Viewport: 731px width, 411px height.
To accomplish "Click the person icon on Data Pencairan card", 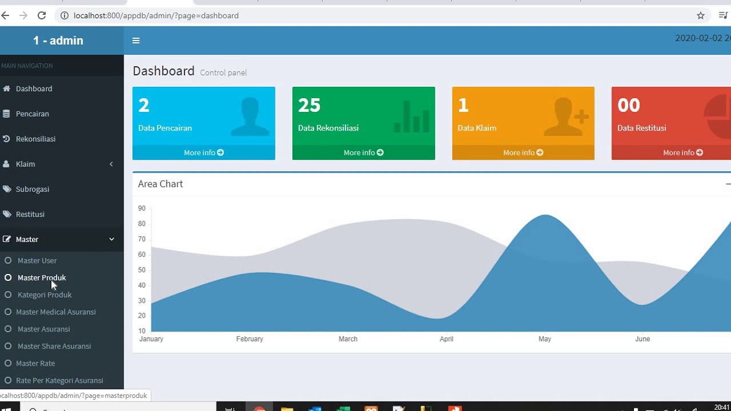I will (250, 116).
